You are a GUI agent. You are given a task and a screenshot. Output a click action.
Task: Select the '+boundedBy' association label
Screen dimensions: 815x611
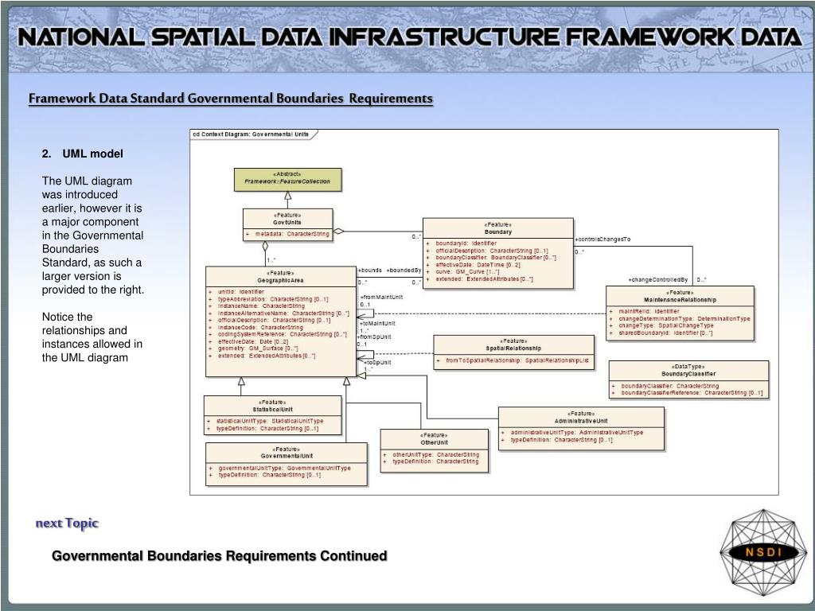click(x=404, y=270)
